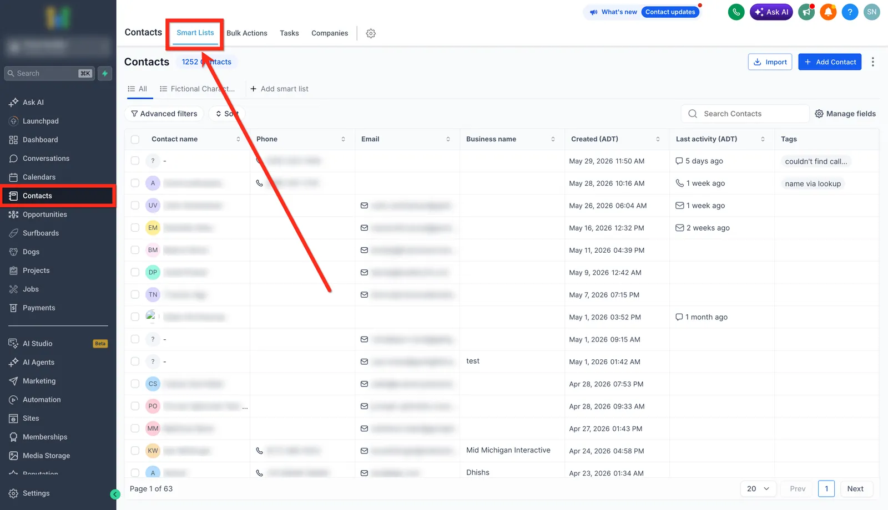Click the Import button

771,62
